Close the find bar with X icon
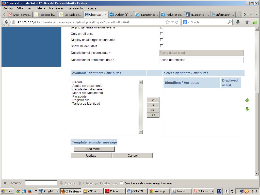The width and height of the screenshot is (260, 195). (x=5, y=183)
